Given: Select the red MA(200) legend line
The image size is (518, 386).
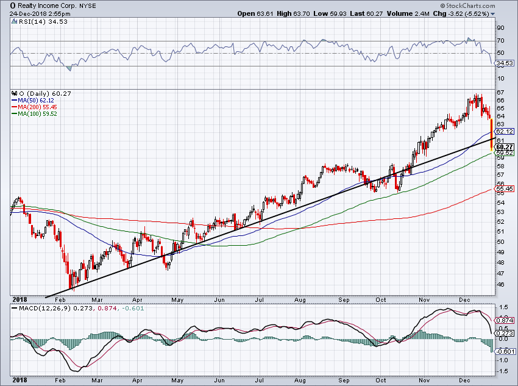Looking at the screenshot, I should [x=14, y=107].
